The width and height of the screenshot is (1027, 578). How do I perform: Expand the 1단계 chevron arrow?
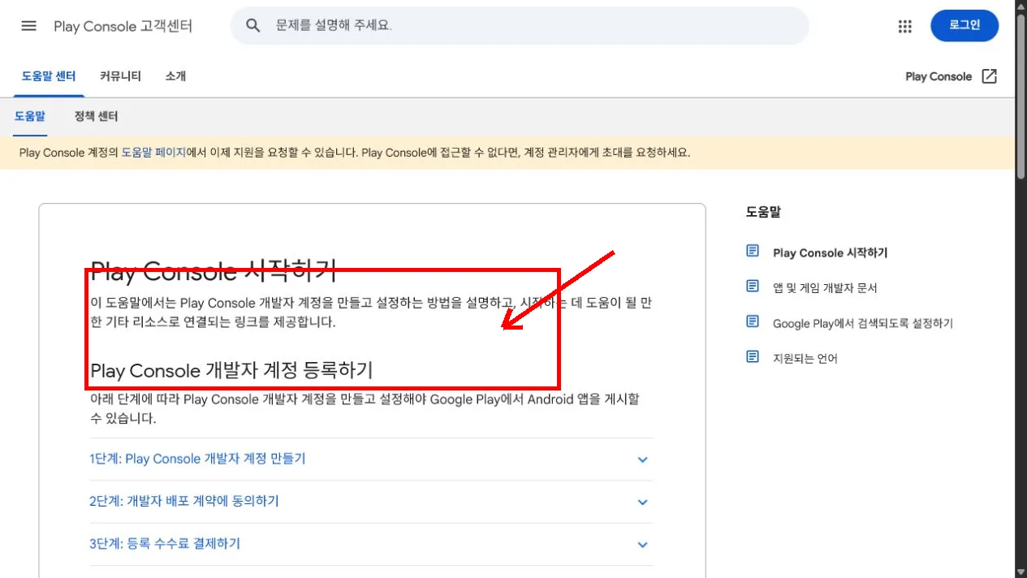pyautogui.click(x=642, y=459)
